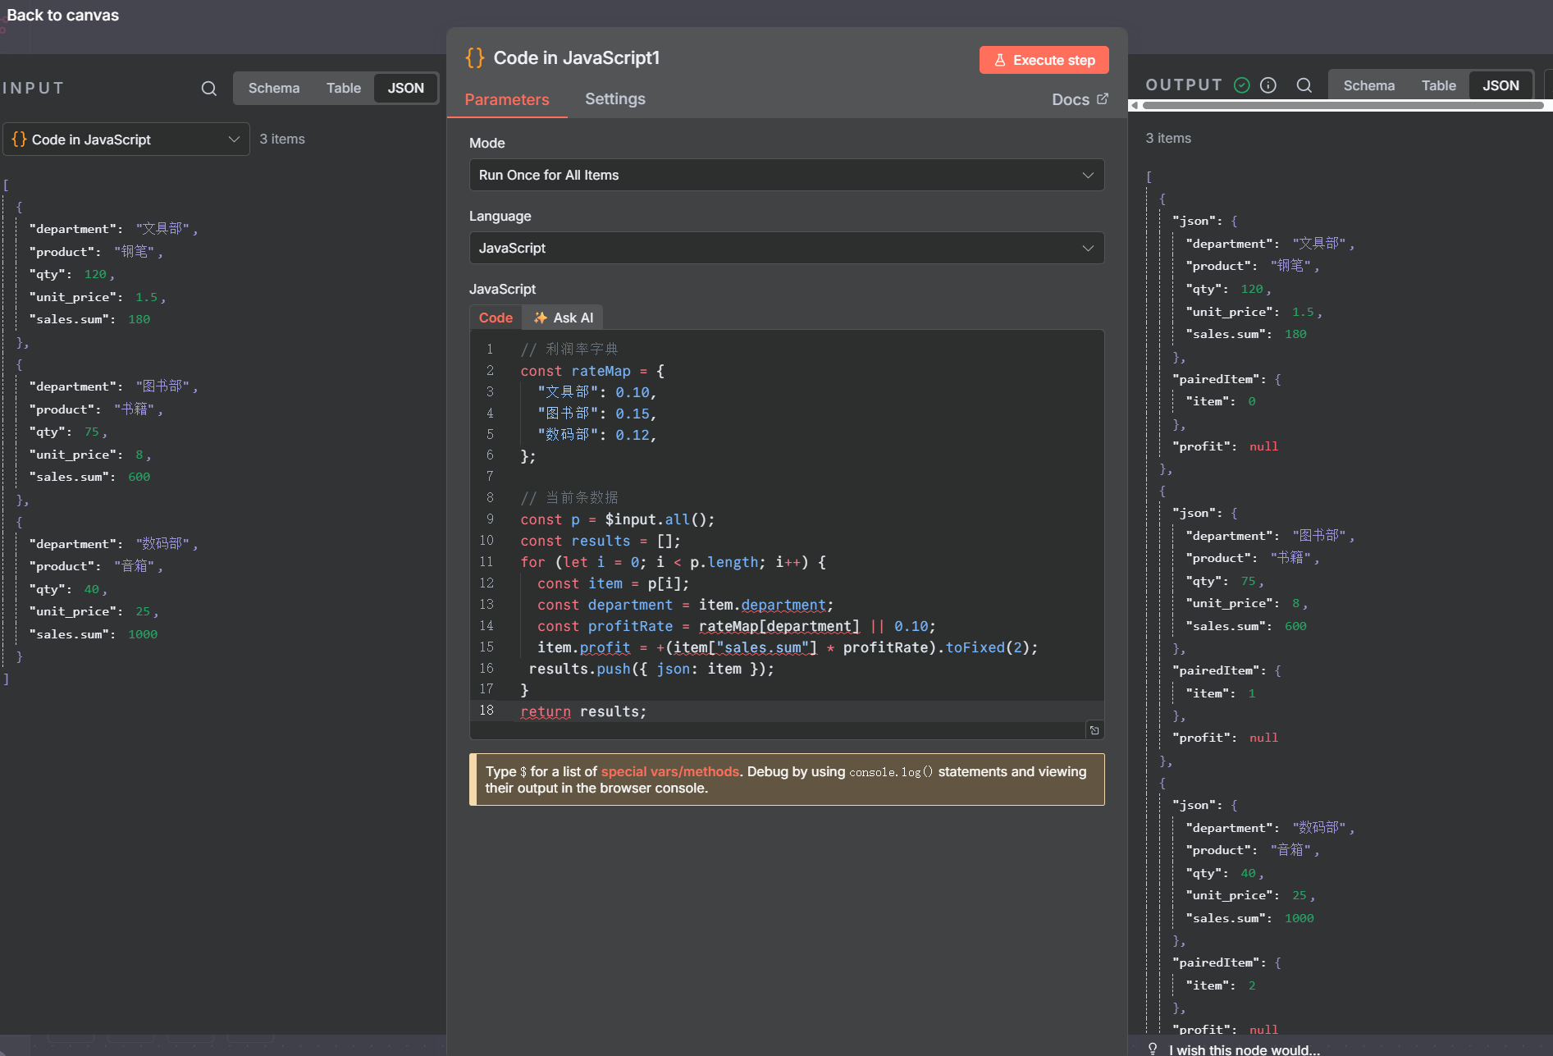Click the search icon in OUTPUT panel

coord(1304,85)
